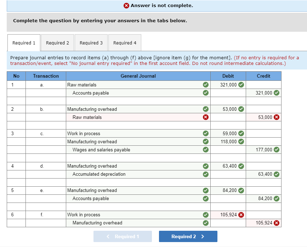This screenshot has width=307, height=247.
Task: Click the red X on the 105,924 credit
Action: [x=277, y=223]
